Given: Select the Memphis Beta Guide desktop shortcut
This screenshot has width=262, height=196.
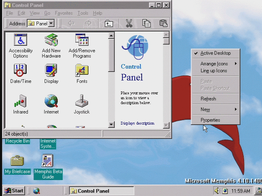Looking at the screenshot, I should [47, 160].
